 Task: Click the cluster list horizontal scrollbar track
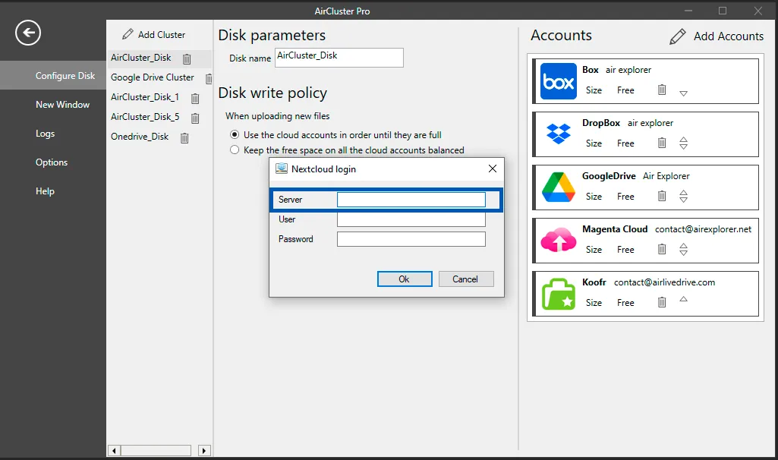tap(156, 451)
